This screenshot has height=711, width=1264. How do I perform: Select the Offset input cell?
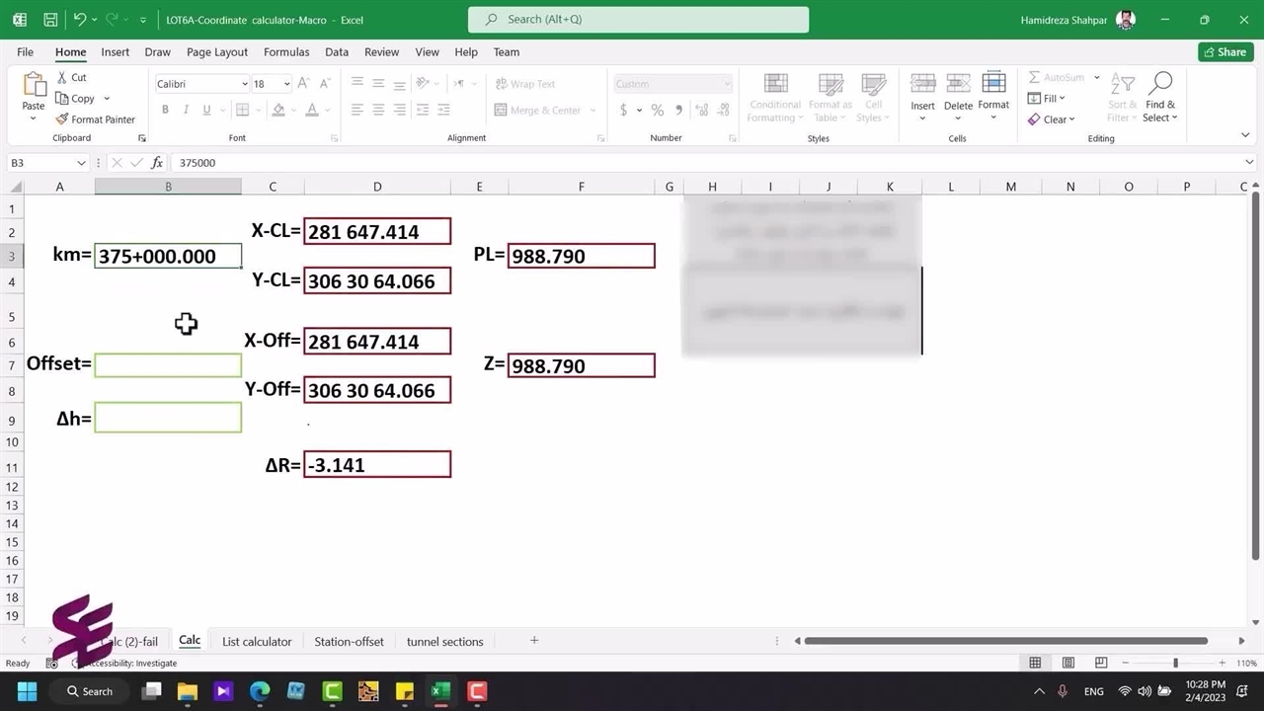[168, 365]
